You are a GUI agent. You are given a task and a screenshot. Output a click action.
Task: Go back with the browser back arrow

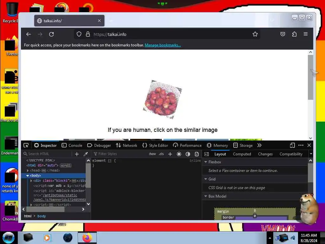29,34
